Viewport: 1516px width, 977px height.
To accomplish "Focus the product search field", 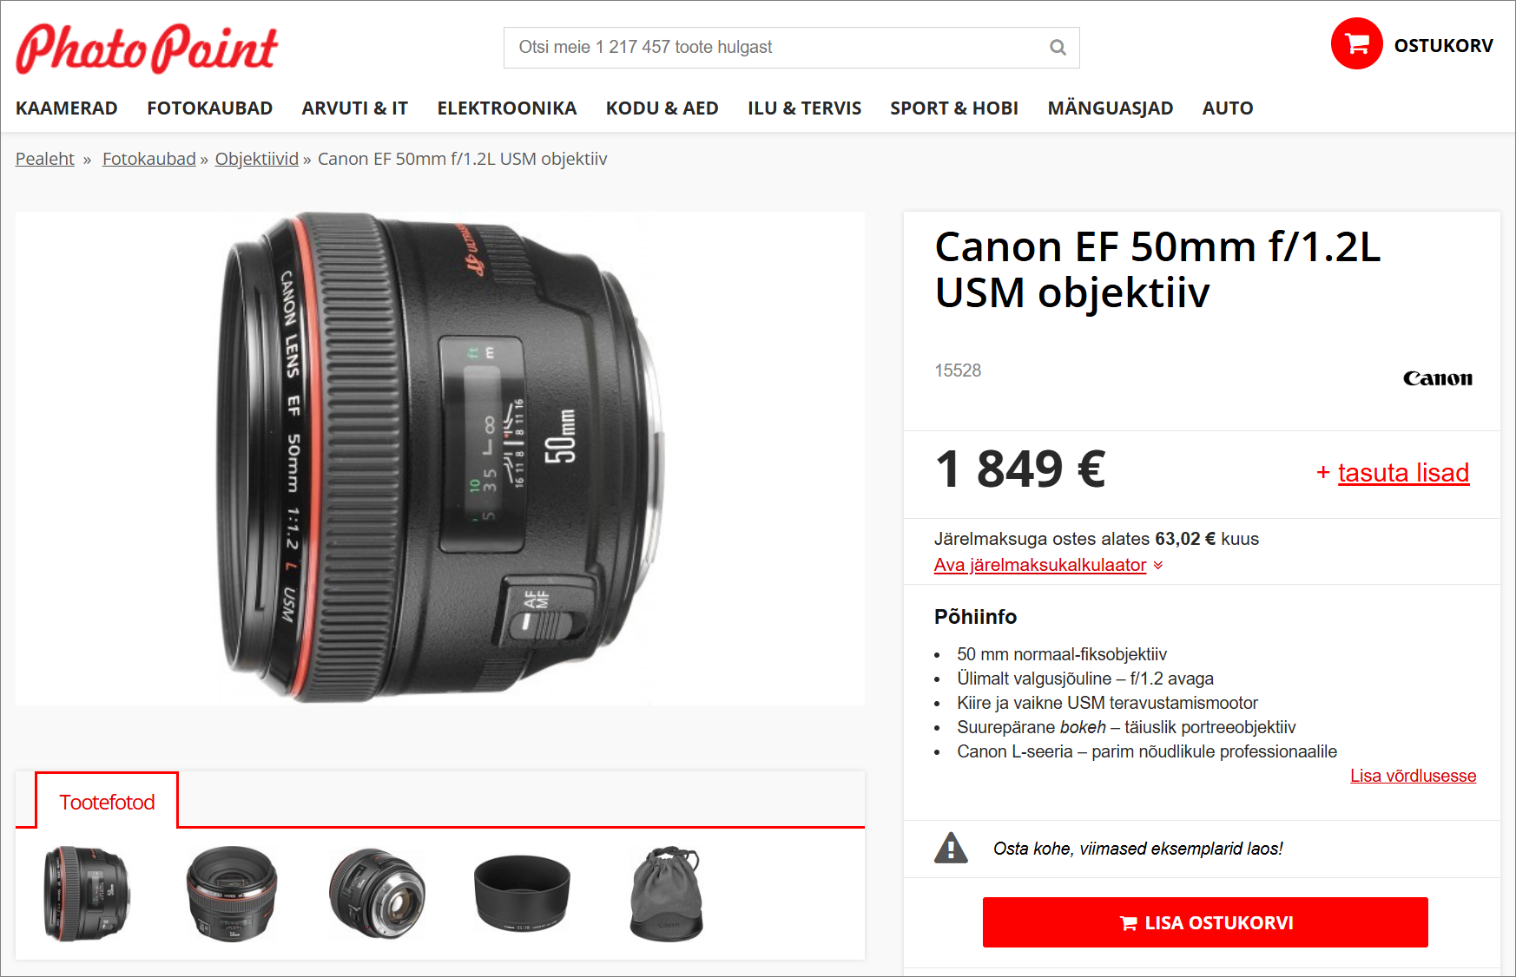I will coord(791,48).
